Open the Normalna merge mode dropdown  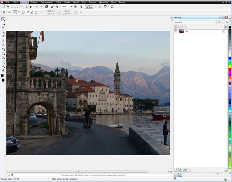[x=215, y=22]
